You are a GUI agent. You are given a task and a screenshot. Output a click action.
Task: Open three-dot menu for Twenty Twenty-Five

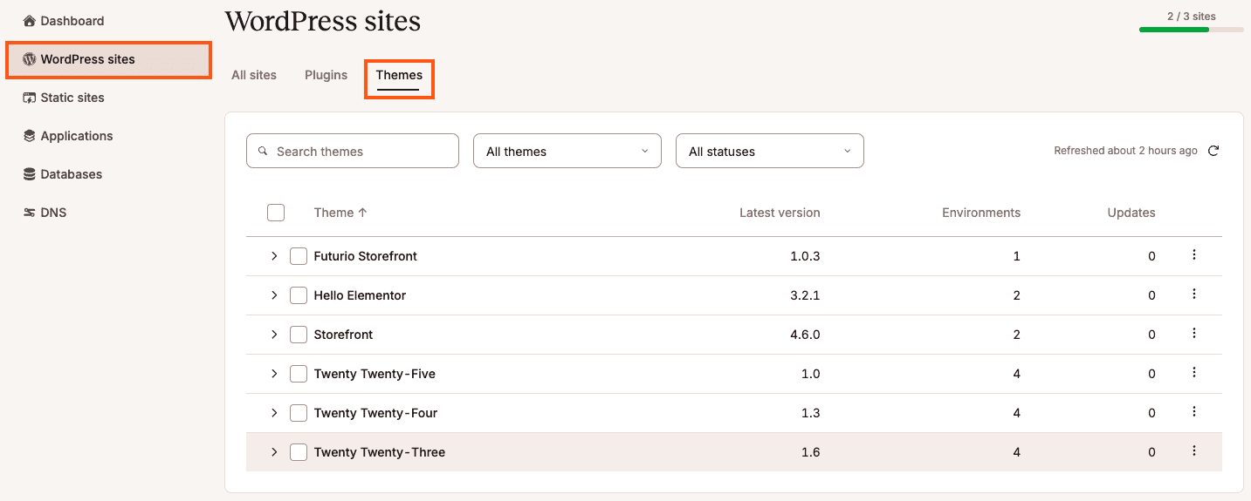pyautogui.click(x=1194, y=373)
